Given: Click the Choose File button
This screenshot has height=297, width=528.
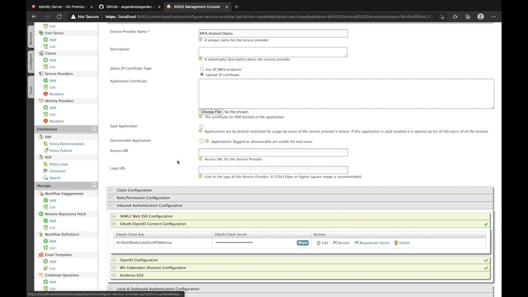Looking at the screenshot, I should pos(210,112).
